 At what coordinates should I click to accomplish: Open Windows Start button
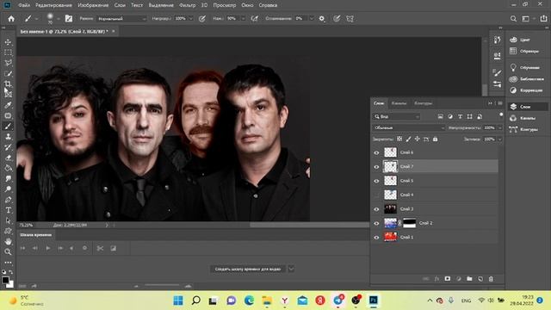pyautogui.click(x=178, y=301)
